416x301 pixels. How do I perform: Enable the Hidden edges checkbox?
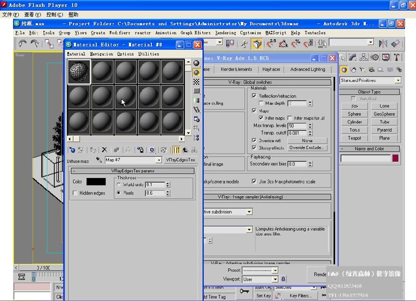click(x=75, y=193)
